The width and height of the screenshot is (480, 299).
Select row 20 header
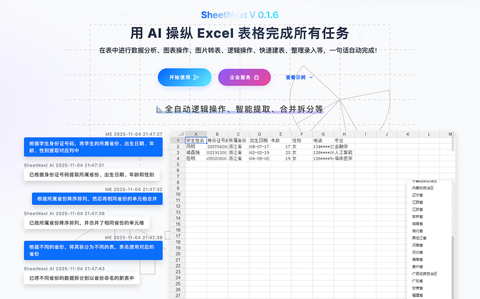[x=178, y=254]
